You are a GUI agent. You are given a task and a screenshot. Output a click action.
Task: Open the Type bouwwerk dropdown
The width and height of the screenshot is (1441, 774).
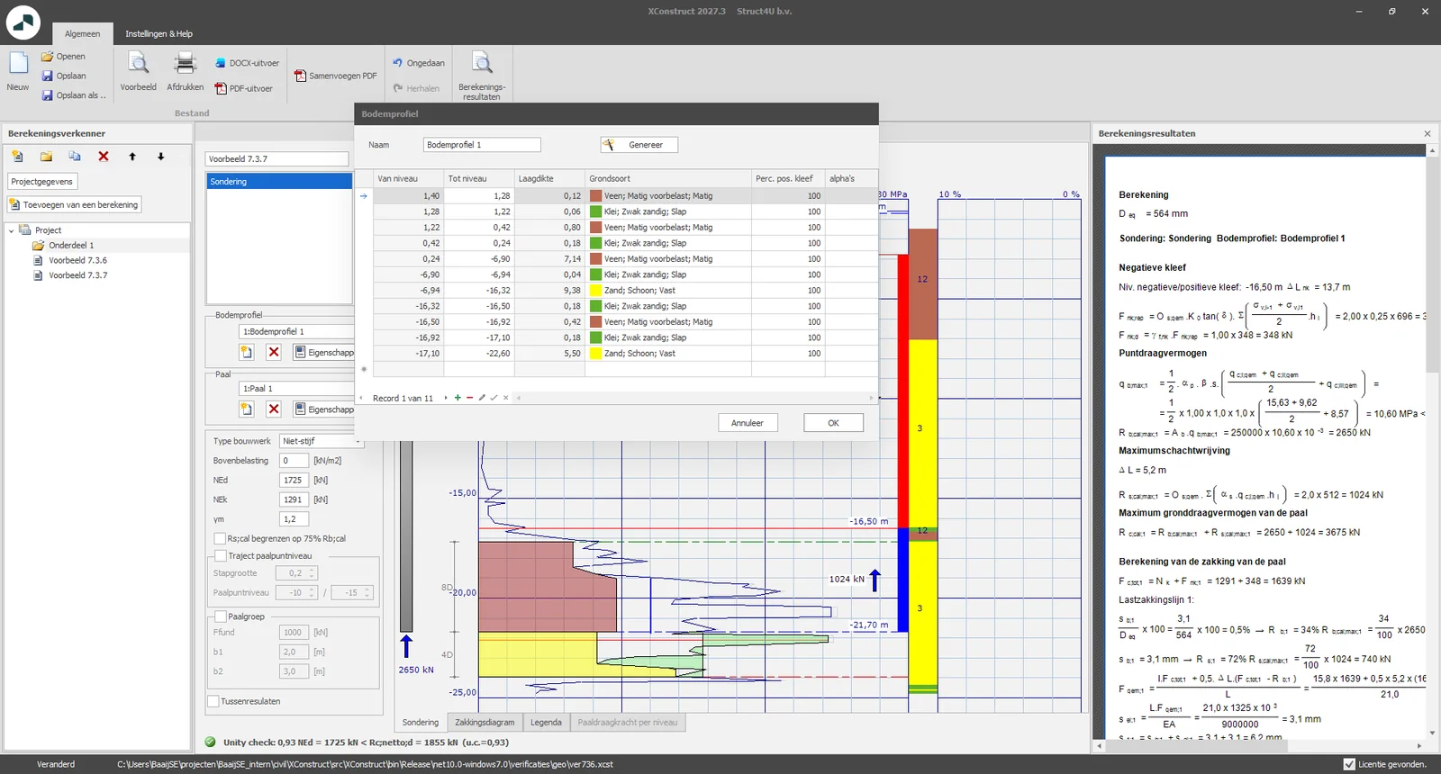click(x=322, y=441)
